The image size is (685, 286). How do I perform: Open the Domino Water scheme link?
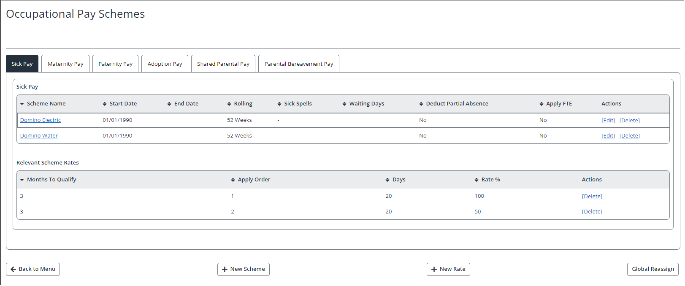click(x=39, y=136)
